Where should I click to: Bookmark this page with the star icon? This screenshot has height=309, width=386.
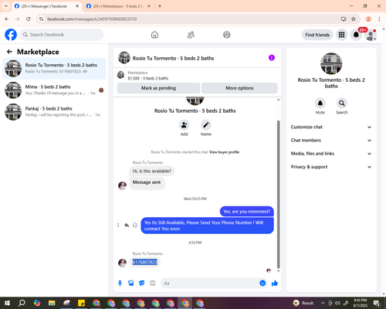pyautogui.click(x=354, y=19)
